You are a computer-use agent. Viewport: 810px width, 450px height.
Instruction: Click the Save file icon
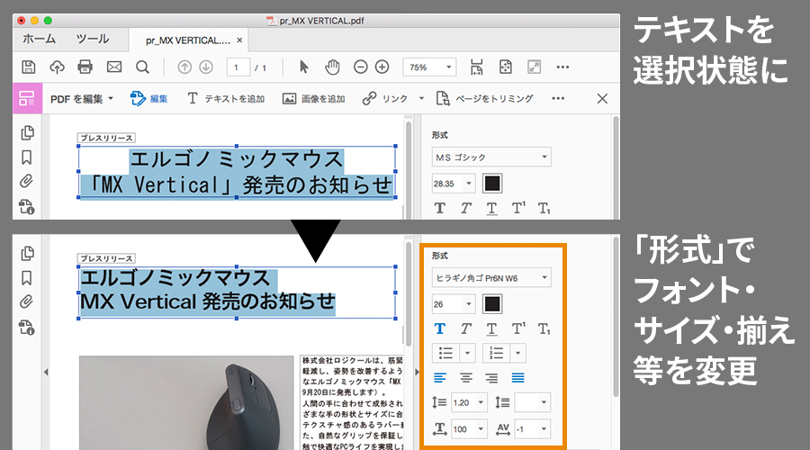click(x=29, y=67)
